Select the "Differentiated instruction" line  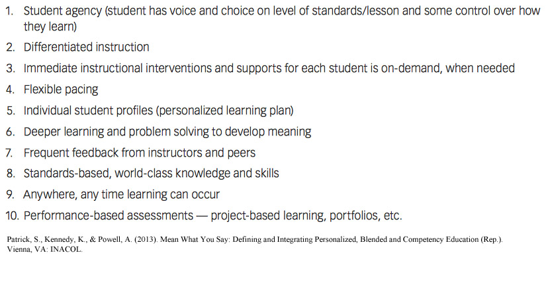[86, 48]
